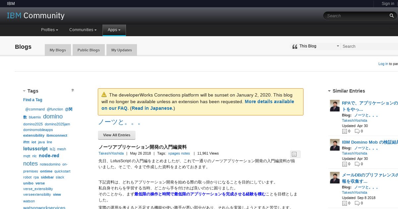Viewport: 398px width, 209px height.
Task: Click the IBM Community logo
Action: 36,16
